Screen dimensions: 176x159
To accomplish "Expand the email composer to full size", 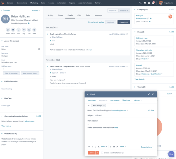I will click(149, 94).
